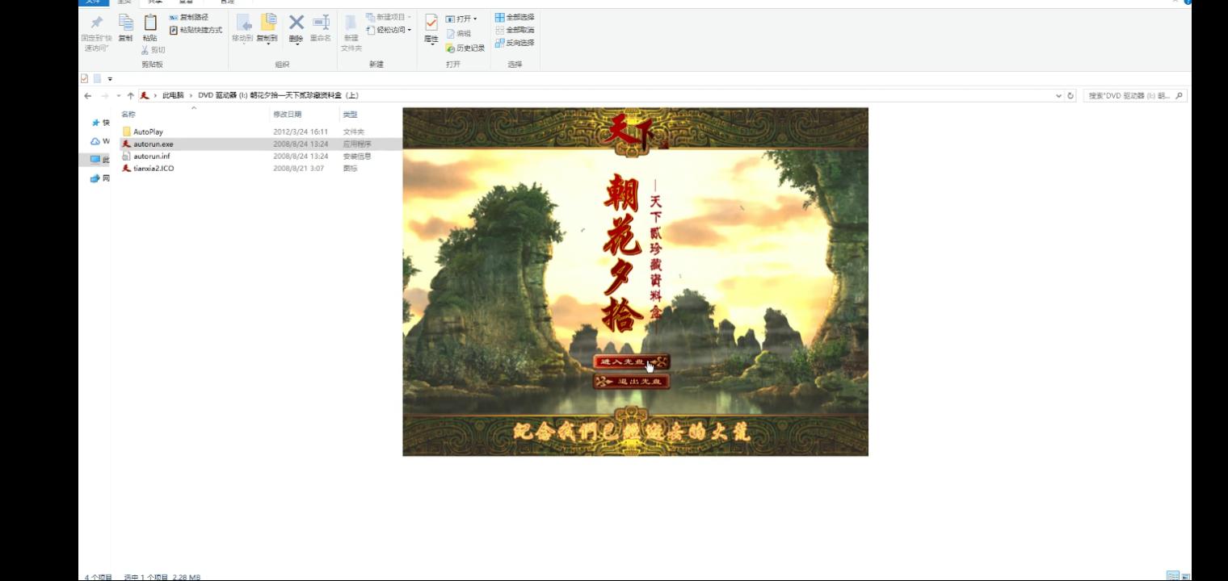Click 退出光盘 (Exit disc) button in launcher
This screenshot has height=581, width=1228.
pyautogui.click(x=632, y=381)
